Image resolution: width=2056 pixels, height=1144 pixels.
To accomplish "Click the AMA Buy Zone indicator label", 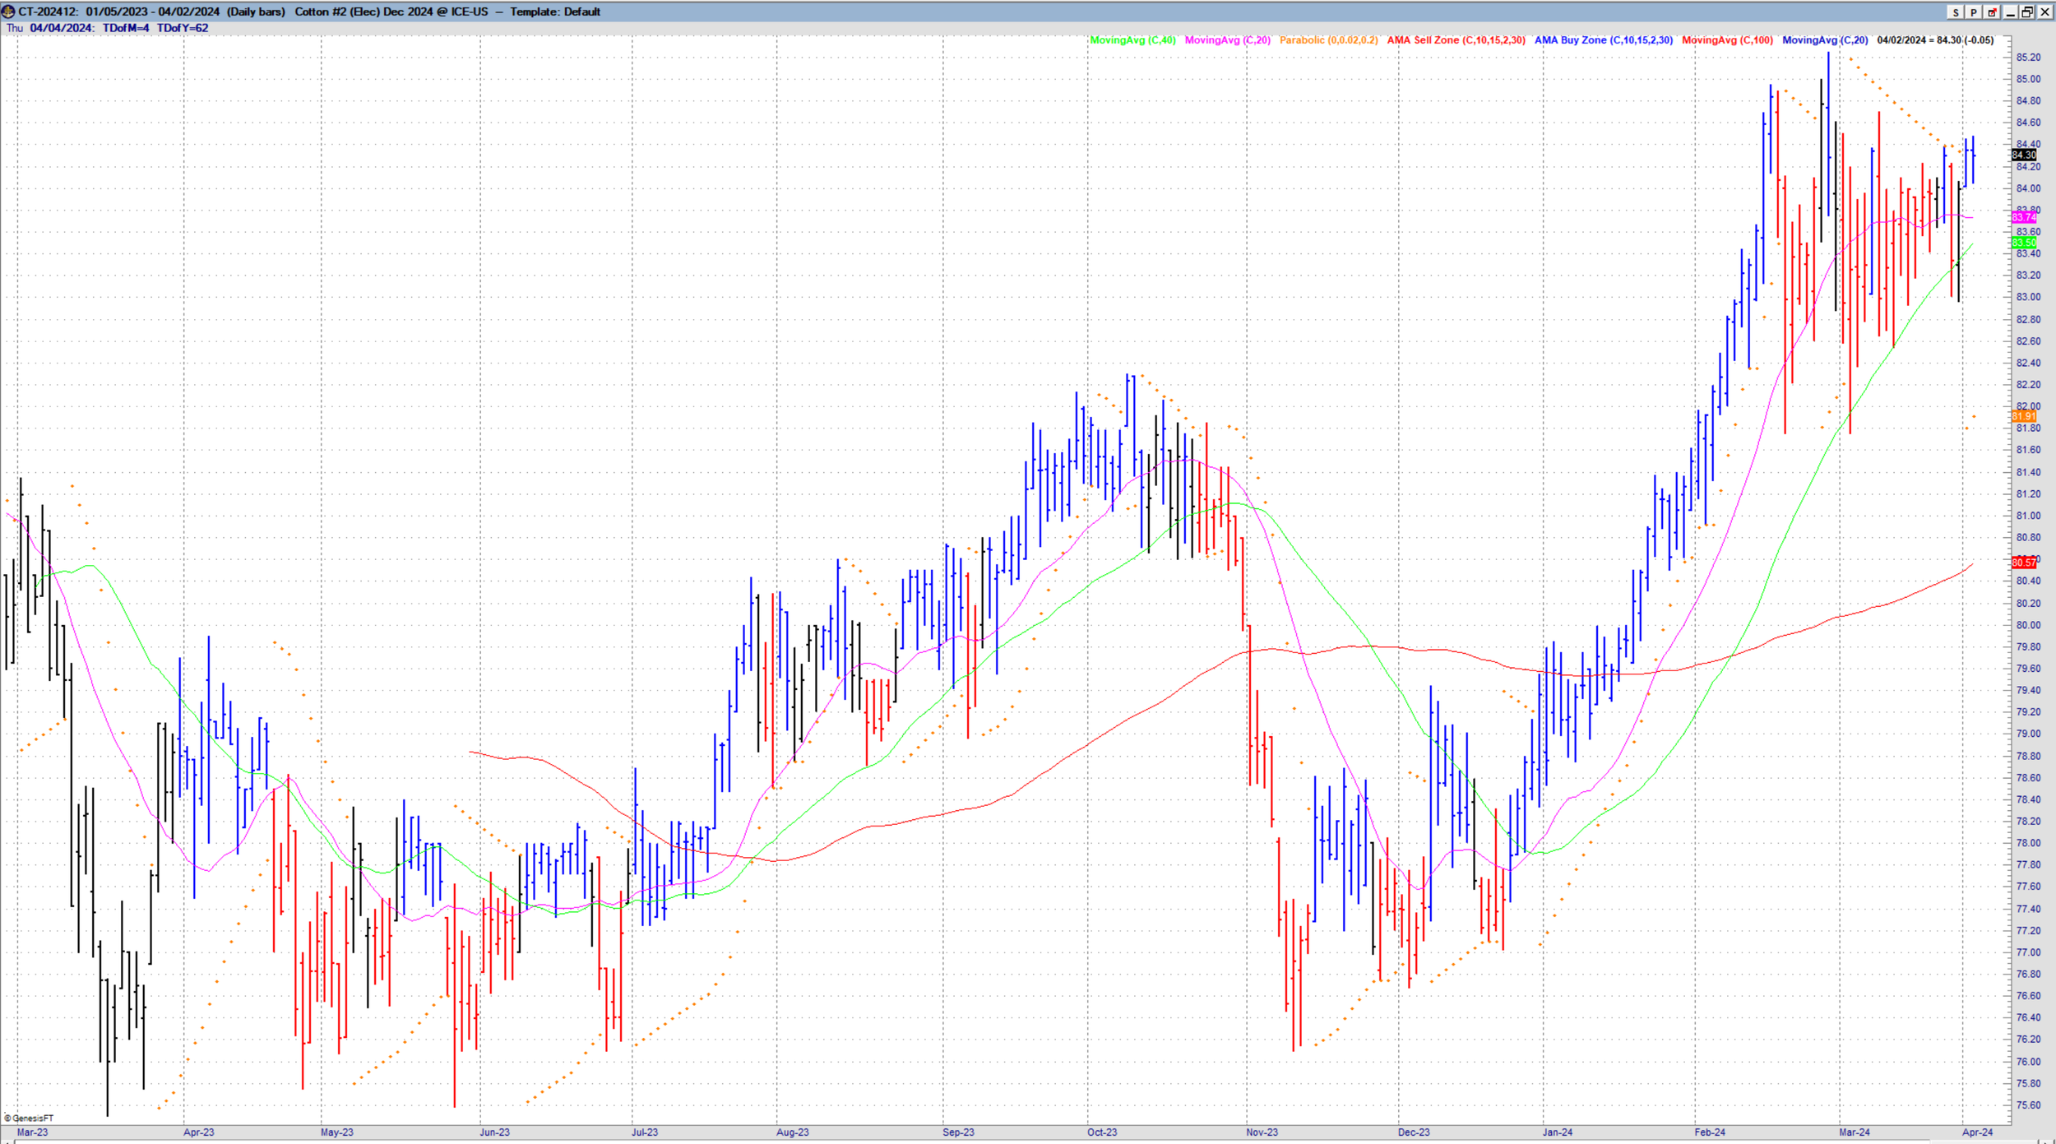I will (x=1603, y=40).
